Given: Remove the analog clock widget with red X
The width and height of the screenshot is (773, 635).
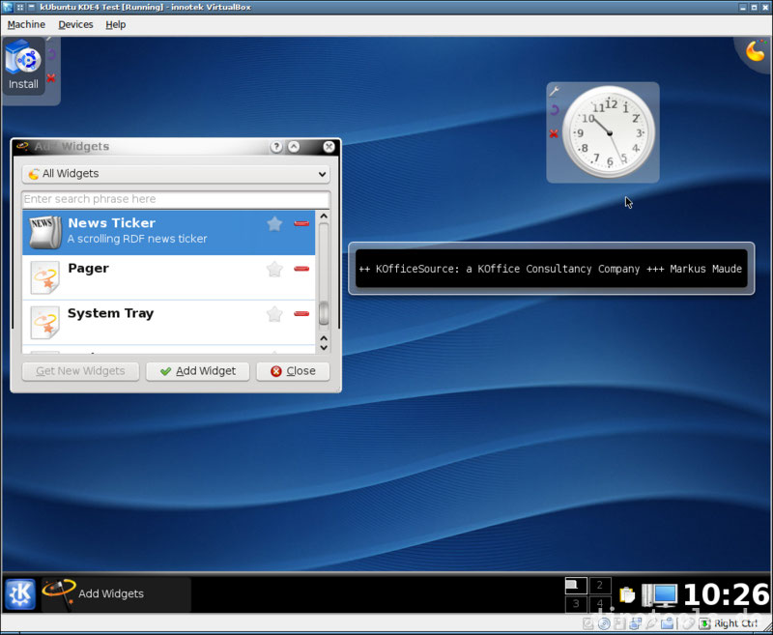Looking at the screenshot, I should [x=554, y=133].
